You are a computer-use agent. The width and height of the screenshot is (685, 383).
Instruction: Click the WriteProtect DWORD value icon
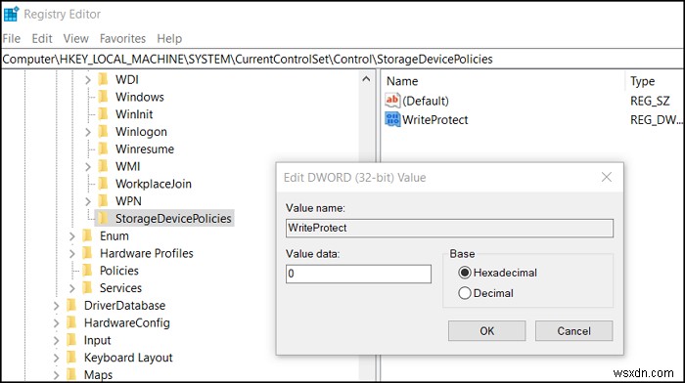tap(392, 119)
